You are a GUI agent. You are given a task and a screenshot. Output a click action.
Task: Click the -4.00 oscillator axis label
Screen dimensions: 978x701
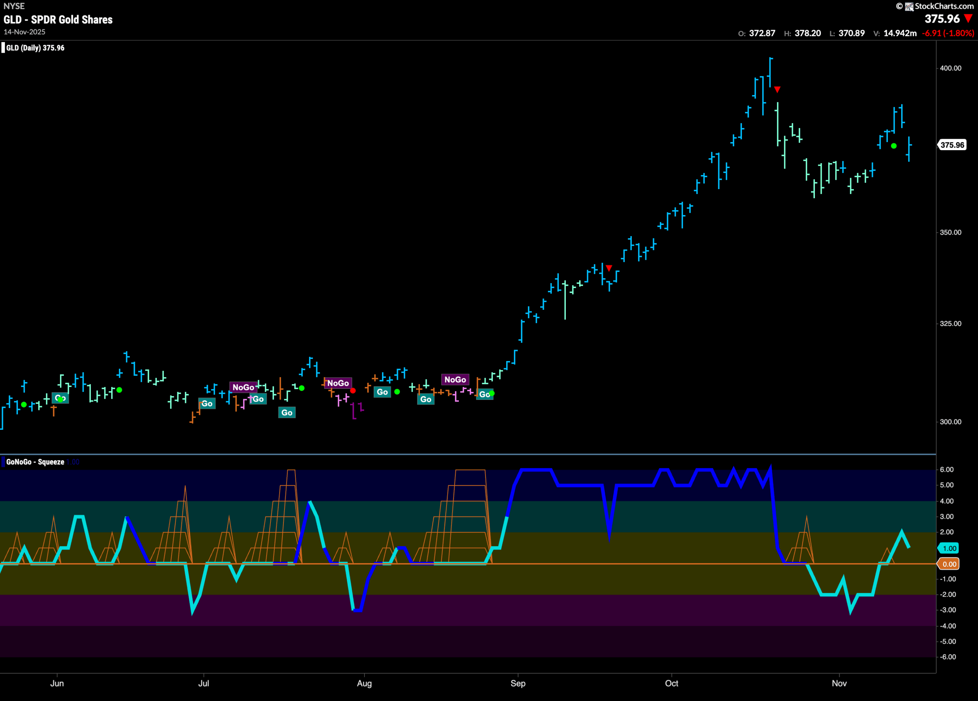tap(947, 626)
